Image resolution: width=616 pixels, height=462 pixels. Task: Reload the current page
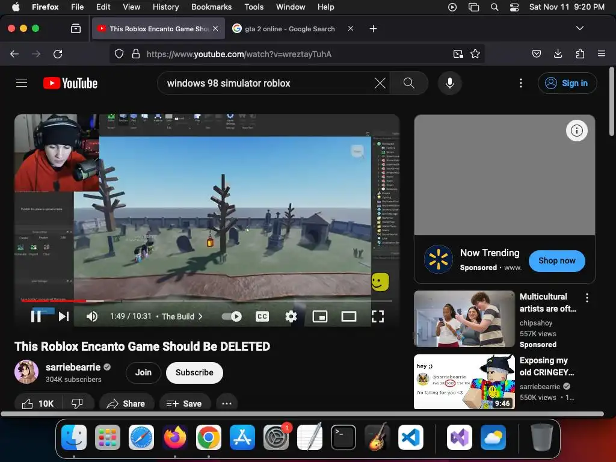pos(58,54)
